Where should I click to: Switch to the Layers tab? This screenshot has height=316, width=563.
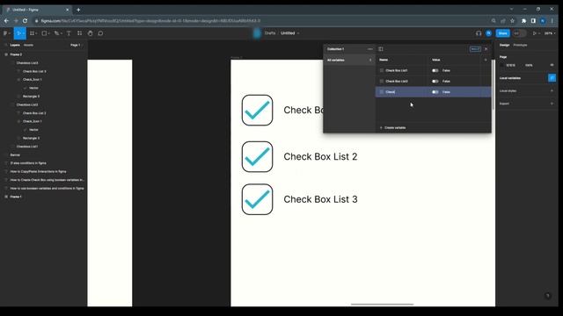[x=15, y=45]
